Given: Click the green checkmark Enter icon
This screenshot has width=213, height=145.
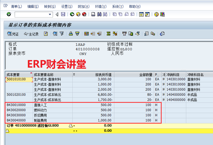Looking at the screenshot, I should (9, 14).
